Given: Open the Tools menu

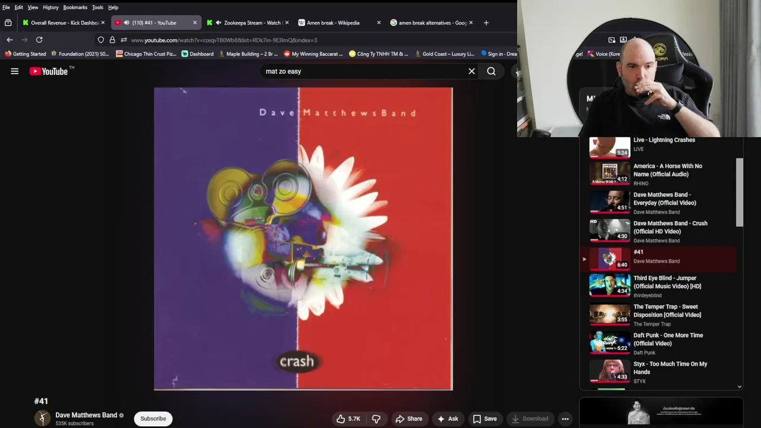Looking at the screenshot, I should click(98, 7).
